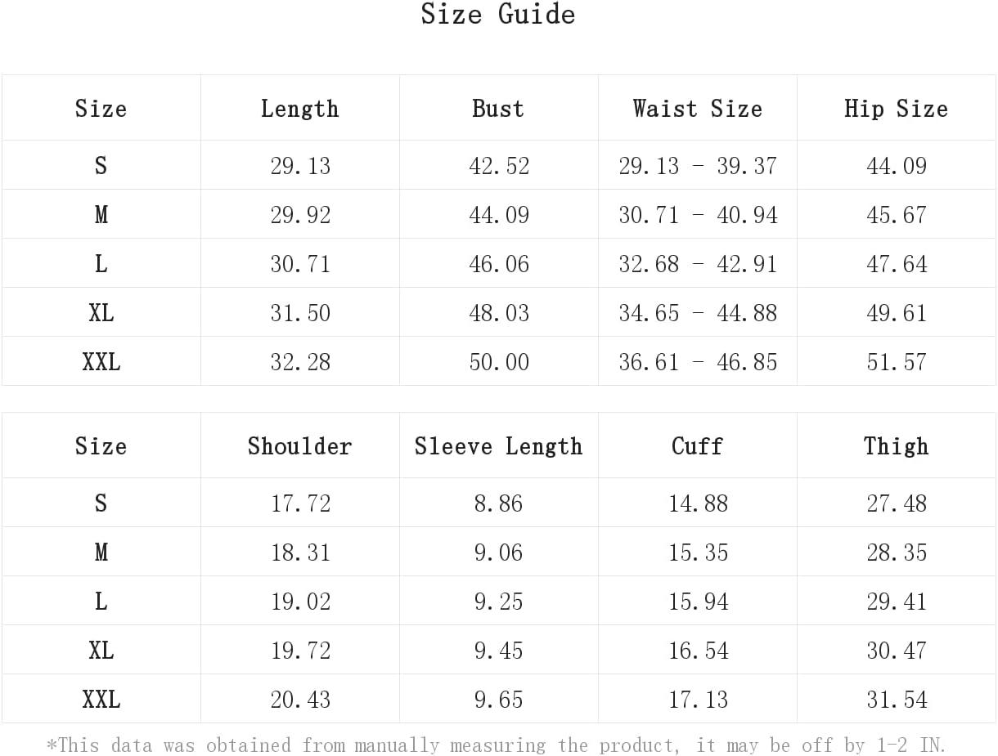Click the bust value 42.52
The image size is (998, 756).
coord(499,166)
